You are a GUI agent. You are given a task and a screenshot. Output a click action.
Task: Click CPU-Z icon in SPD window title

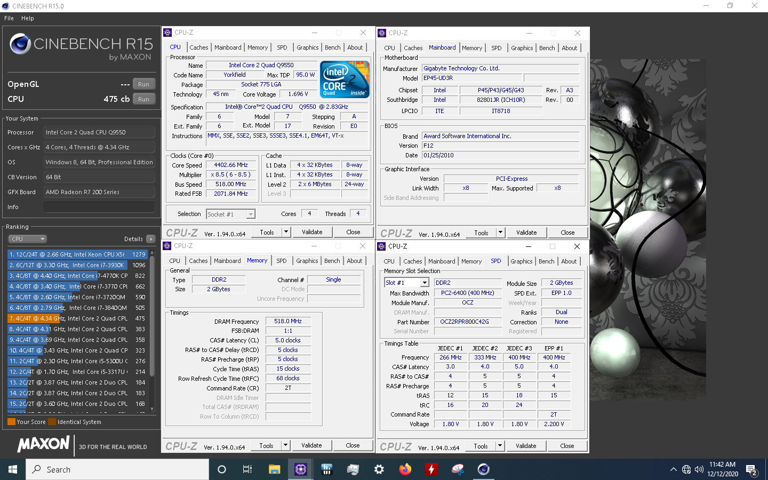coord(382,246)
